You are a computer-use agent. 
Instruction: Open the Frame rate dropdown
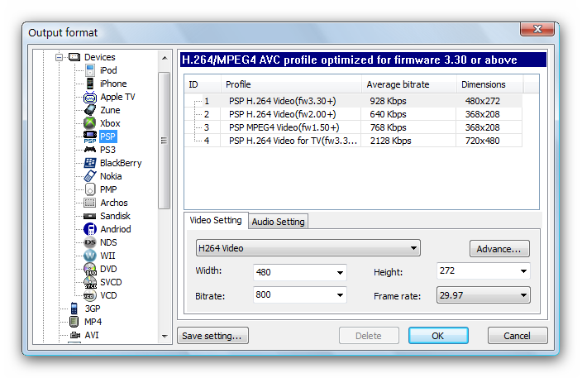tap(523, 295)
